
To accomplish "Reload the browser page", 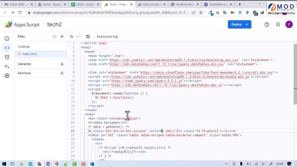I will [20, 13].
